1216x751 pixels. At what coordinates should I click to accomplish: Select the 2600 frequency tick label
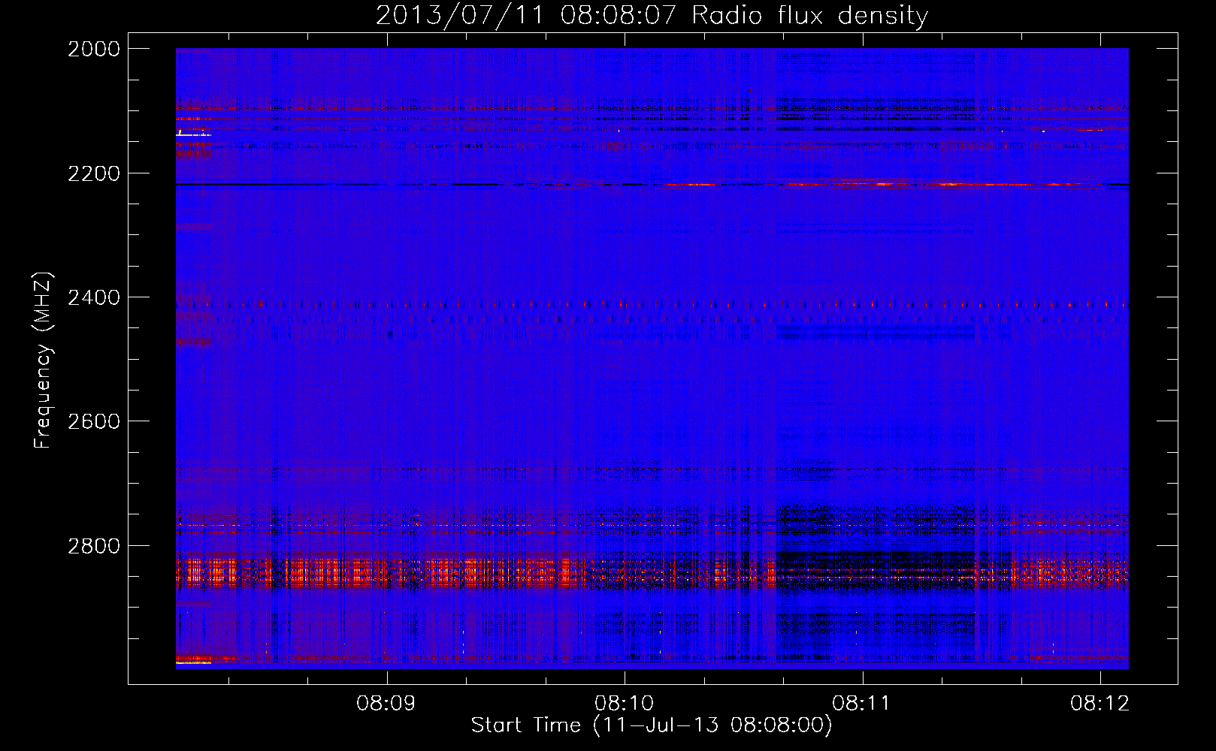click(x=94, y=421)
